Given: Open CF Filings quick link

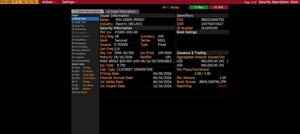Looking at the screenshot, I should point(81,82).
